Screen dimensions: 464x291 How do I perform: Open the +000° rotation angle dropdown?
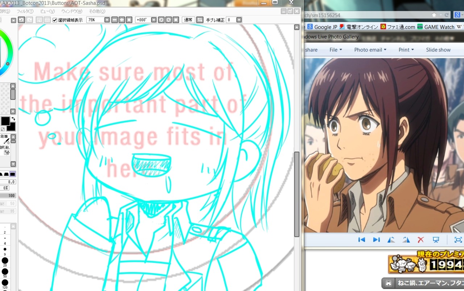point(154,20)
